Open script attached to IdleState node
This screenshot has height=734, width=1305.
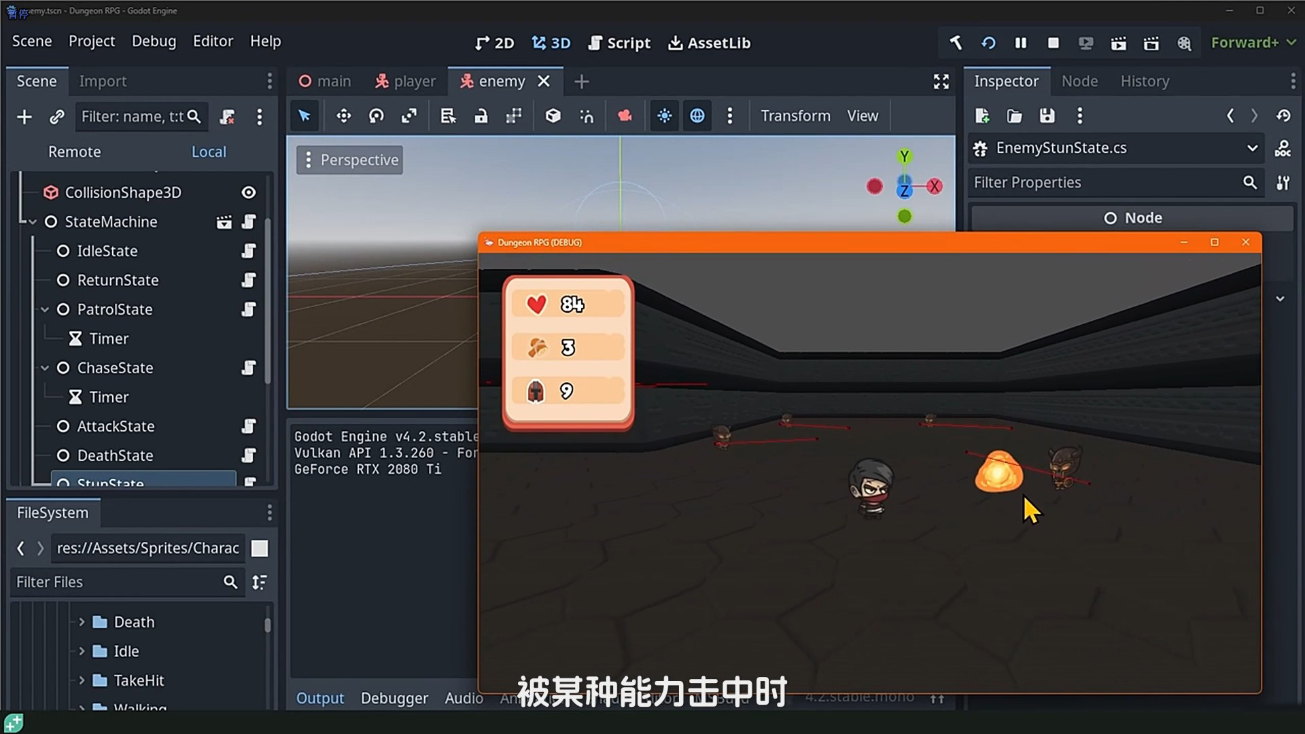[x=249, y=251]
